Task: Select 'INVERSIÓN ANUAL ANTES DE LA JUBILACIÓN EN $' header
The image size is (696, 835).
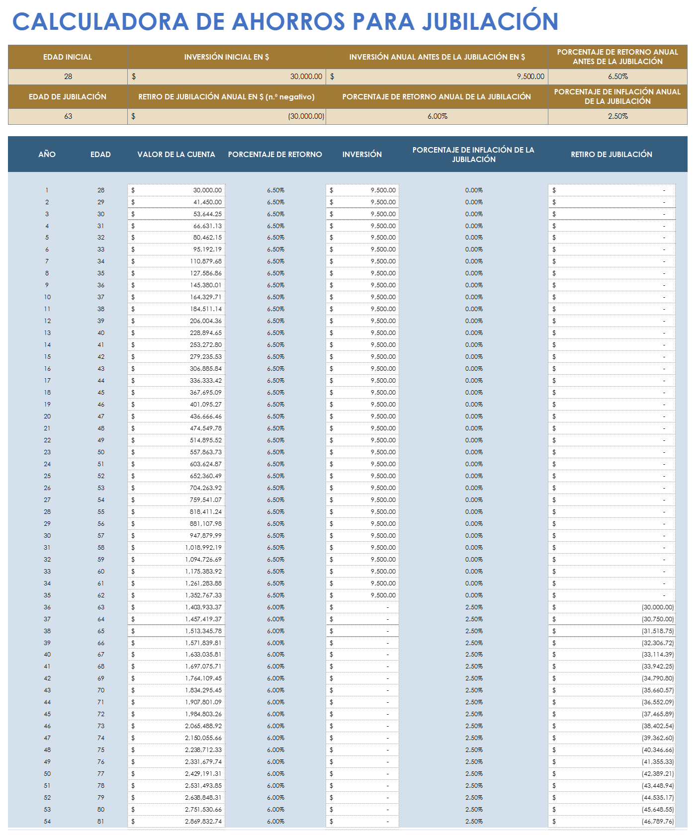Action: [437, 57]
